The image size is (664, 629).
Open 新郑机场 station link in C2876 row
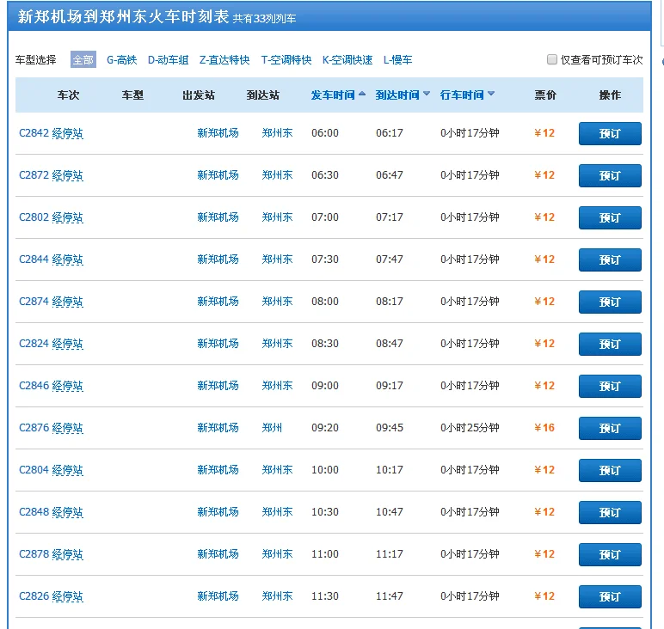point(218,428)
